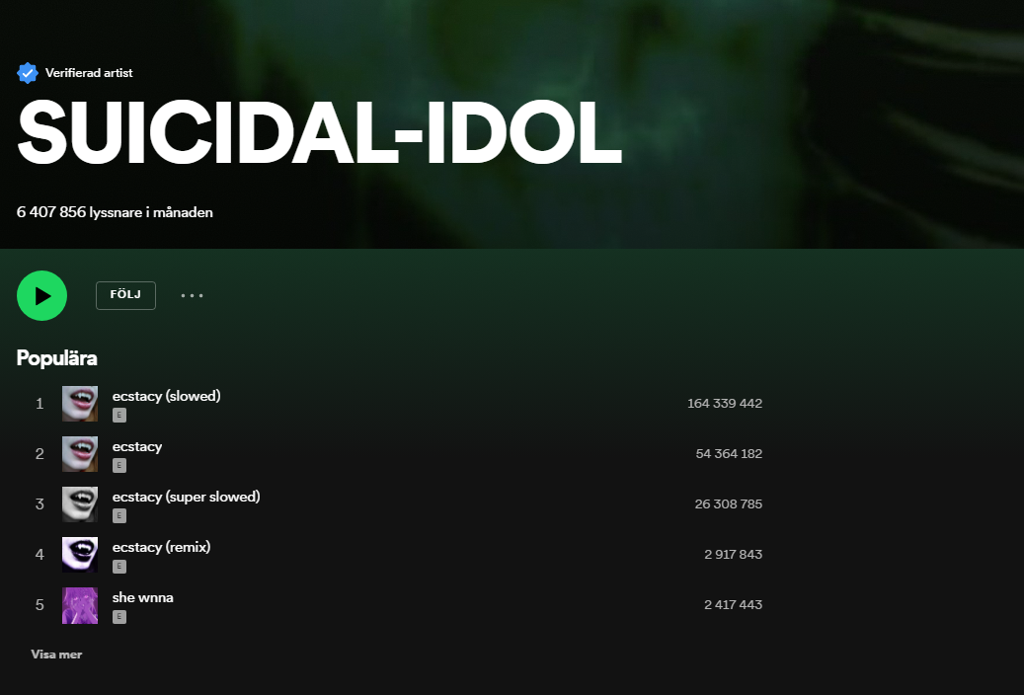1024x695 pixels.
Task: Select the track she wnna
Action: coord(142,596)
